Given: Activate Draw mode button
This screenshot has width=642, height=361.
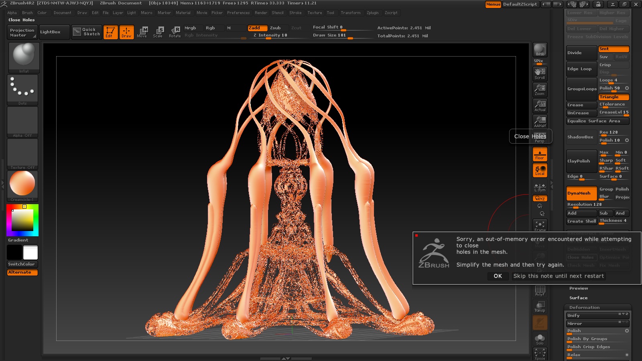Looking at the screenshot, I should click(126, 32).
